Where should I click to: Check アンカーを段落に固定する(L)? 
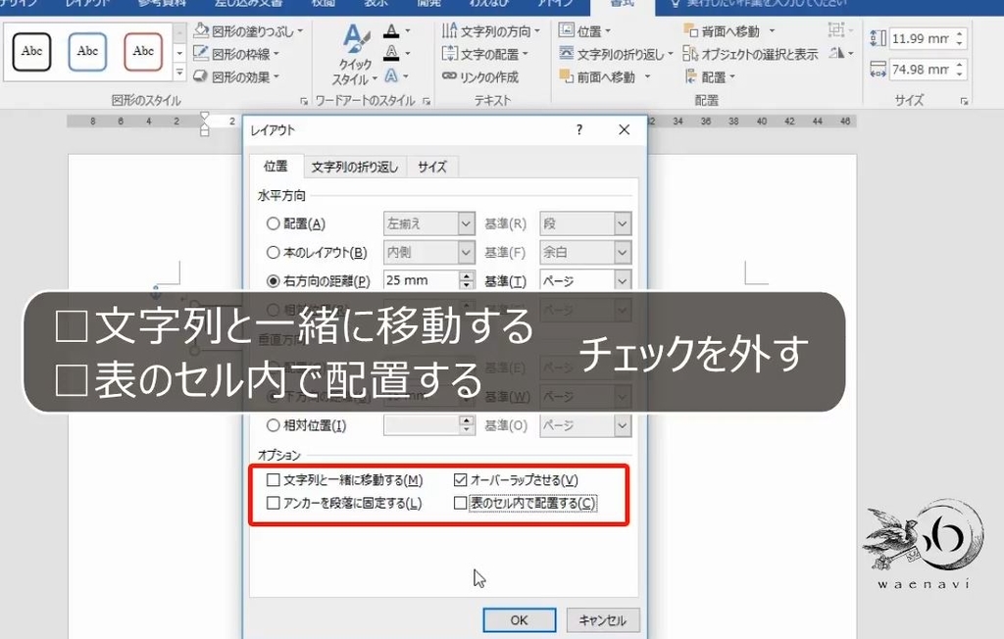pos(274,503)
